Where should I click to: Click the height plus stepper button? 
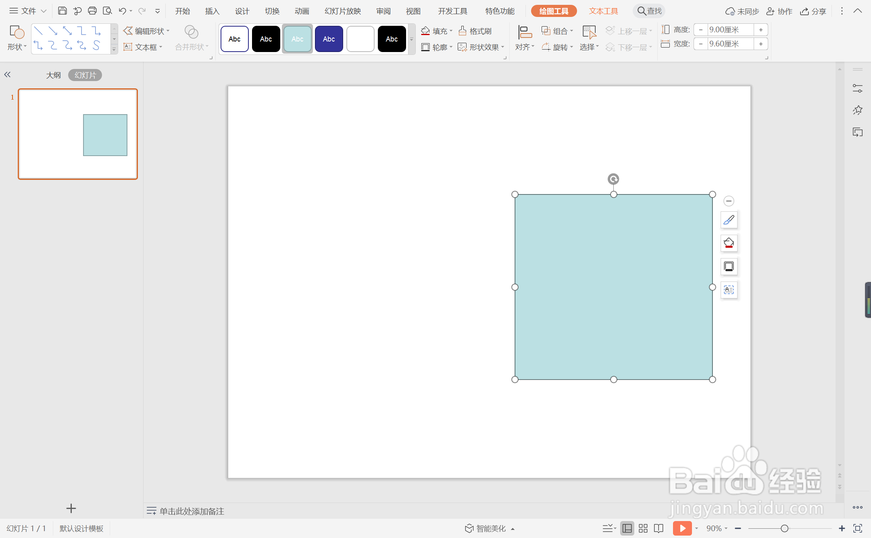click(x=761, y=30)
